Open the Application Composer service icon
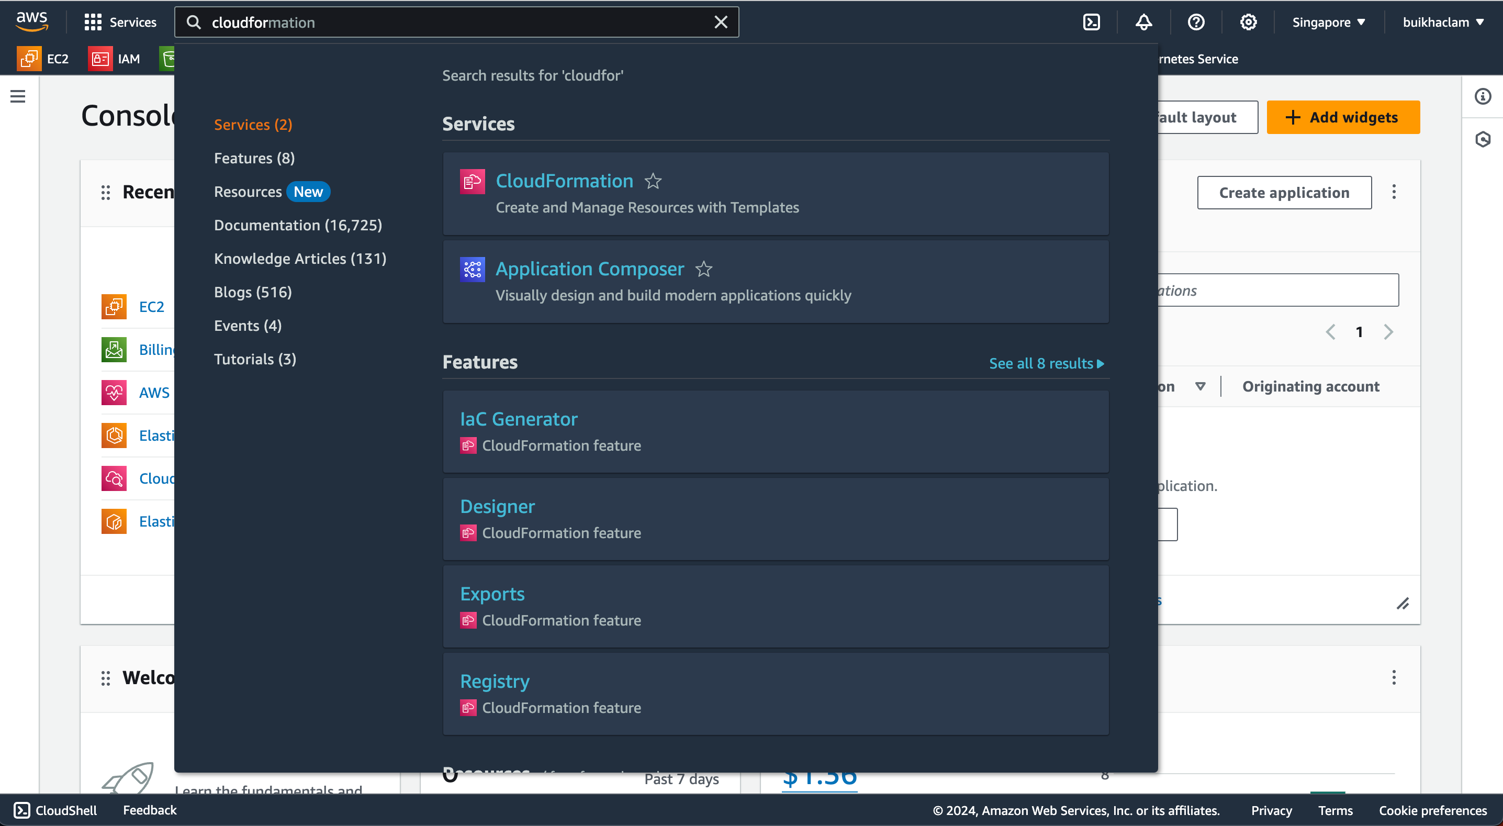This screenshot has width=1503, height=826. pos(472,269)
